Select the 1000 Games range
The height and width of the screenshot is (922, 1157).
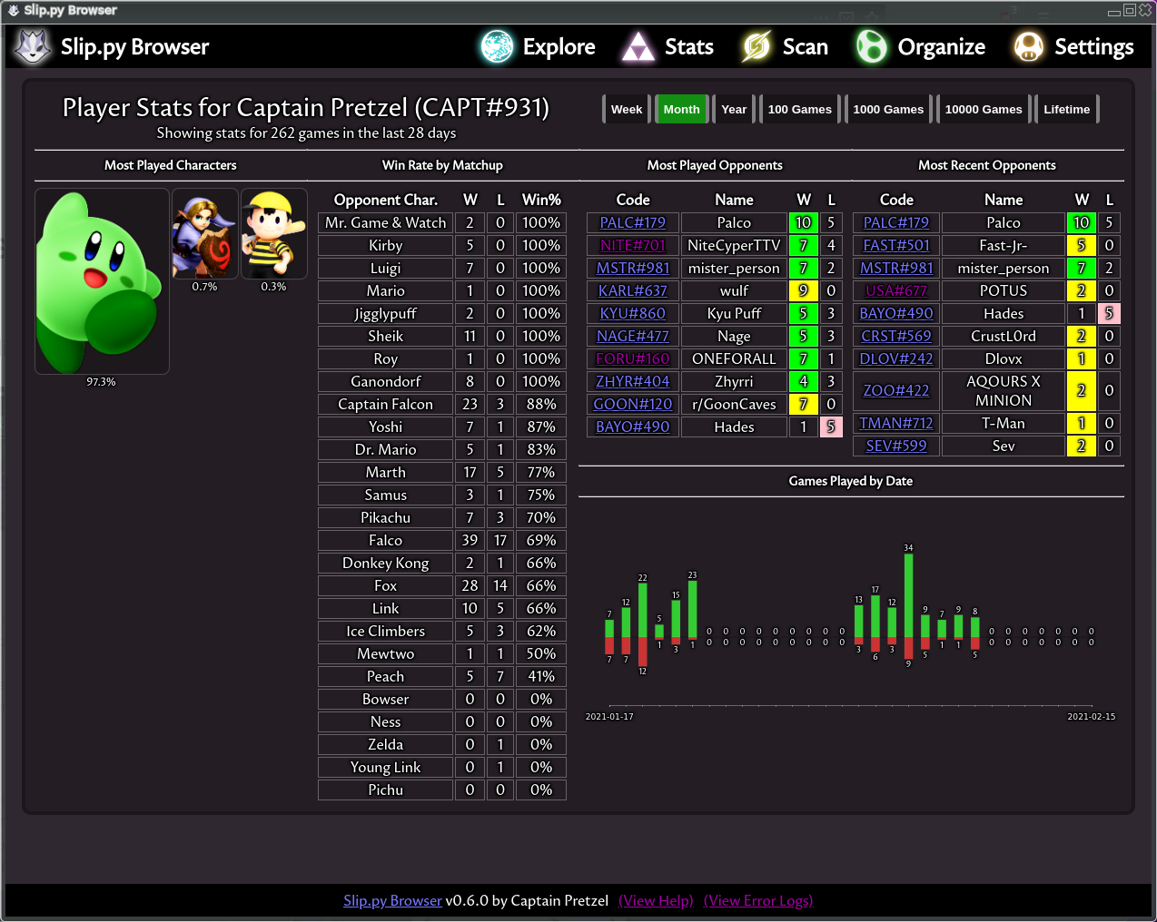pyautogui.click(x=888, y=109)
